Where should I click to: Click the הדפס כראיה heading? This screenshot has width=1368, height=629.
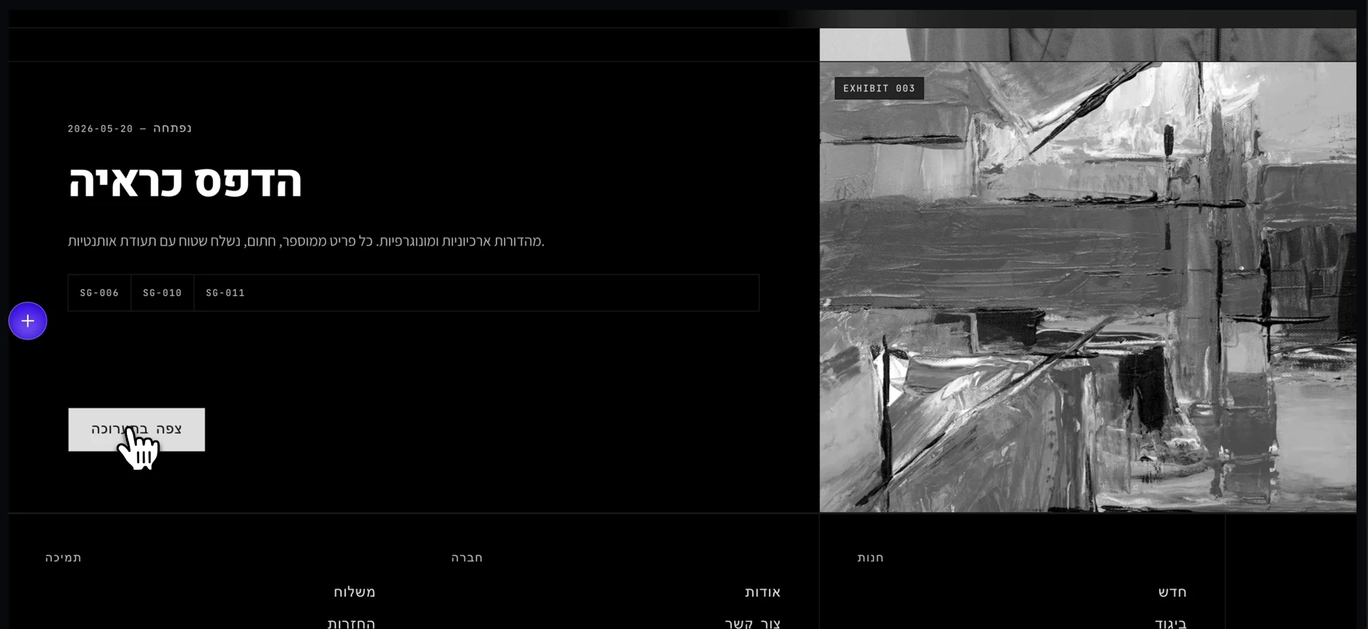click(185, 181)
